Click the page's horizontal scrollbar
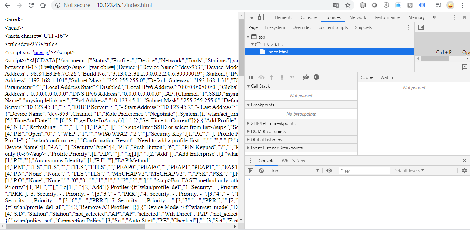The height and width of the screenshot is (232, 470). [75, 226]
